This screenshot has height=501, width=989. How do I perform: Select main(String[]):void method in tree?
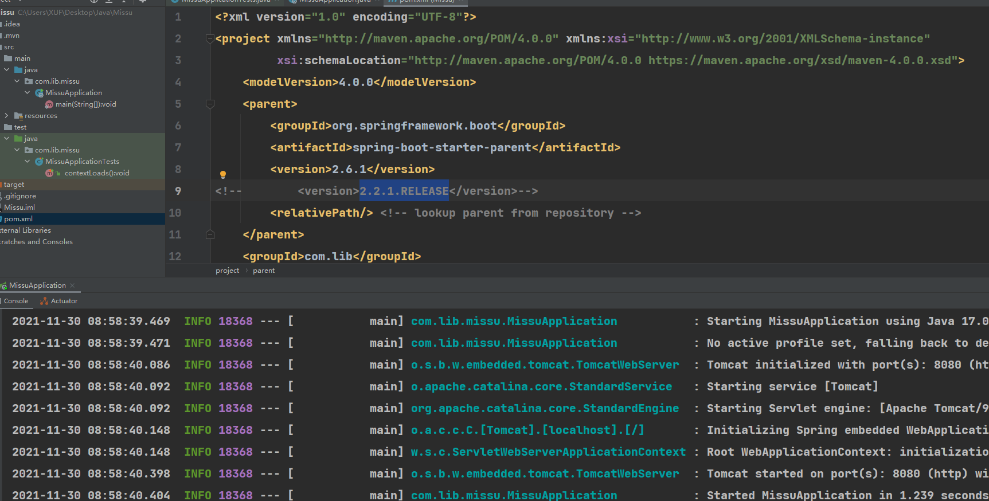tap(86, 104)
